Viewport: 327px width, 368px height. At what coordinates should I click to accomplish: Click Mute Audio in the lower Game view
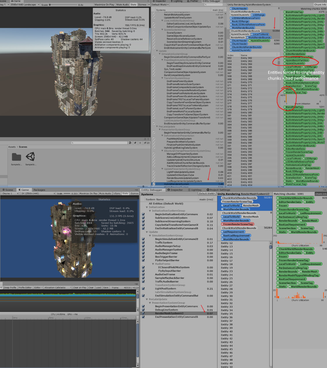point(105,194)
